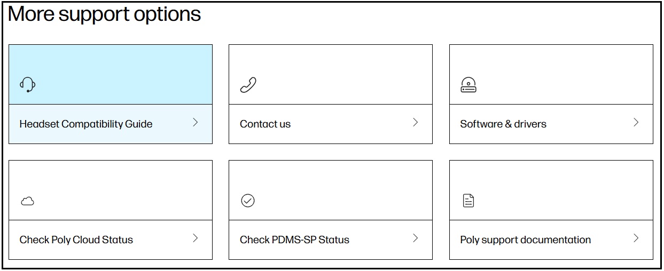The height and width of the screenshot is (271, 664).
Task: Click the arrow next to Contact us
Action: pos(416,123)
